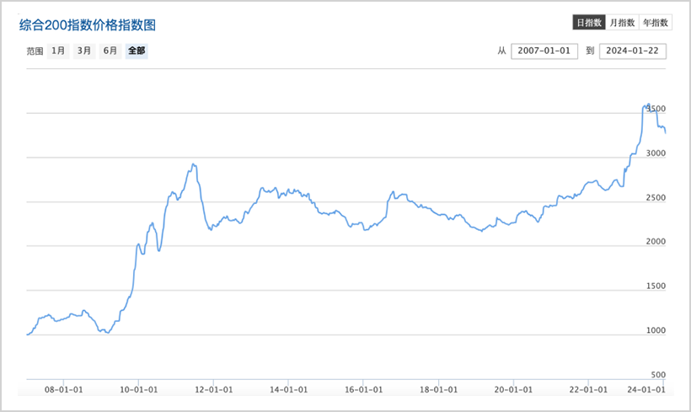Switch to the 日指数 tab
This screenshot has height=412, width=691.
tap(589, 23)
